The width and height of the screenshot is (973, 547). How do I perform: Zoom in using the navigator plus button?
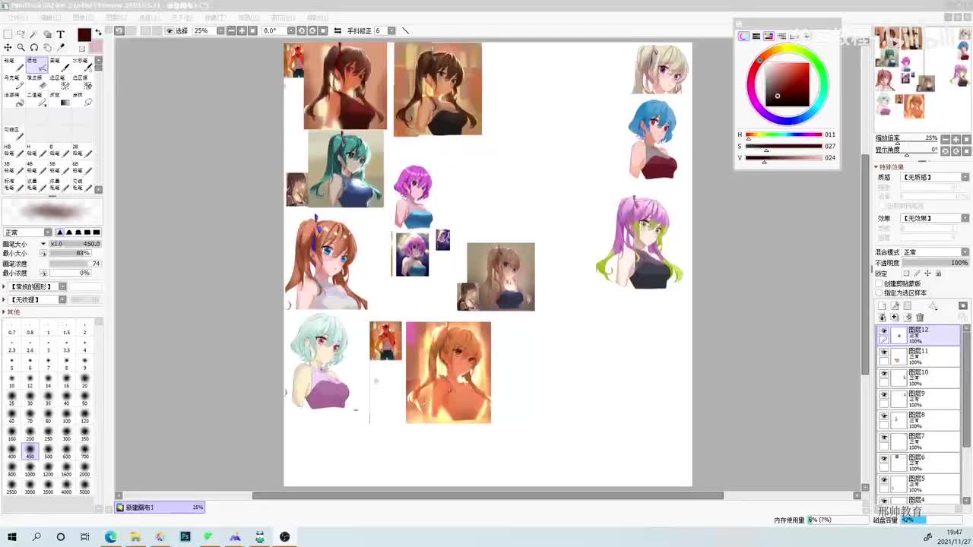(956, 139)
